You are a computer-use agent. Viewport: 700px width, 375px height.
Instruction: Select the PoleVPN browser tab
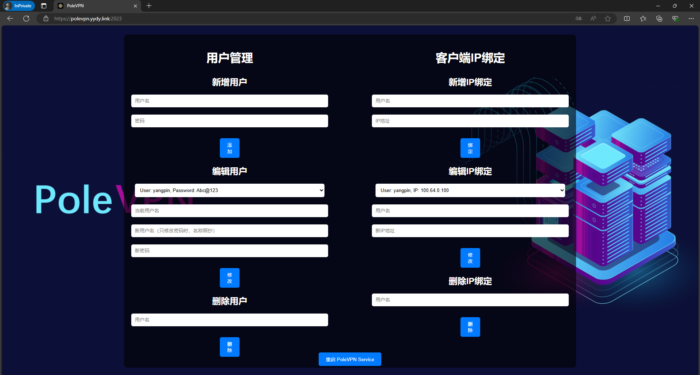pyautogui.click(x=97, y=6)
